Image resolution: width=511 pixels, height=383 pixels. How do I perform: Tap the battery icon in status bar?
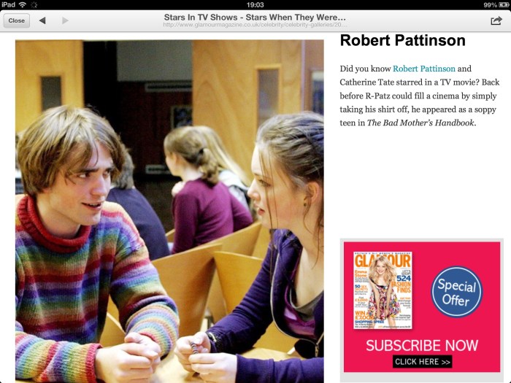(504, 5)
